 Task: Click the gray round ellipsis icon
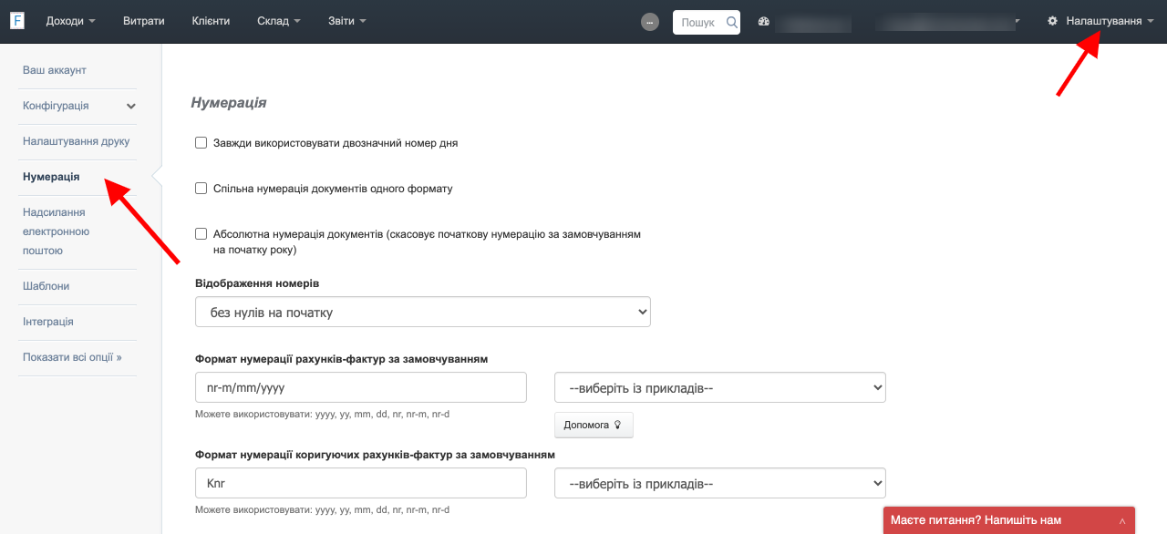[x=650, y=22]
